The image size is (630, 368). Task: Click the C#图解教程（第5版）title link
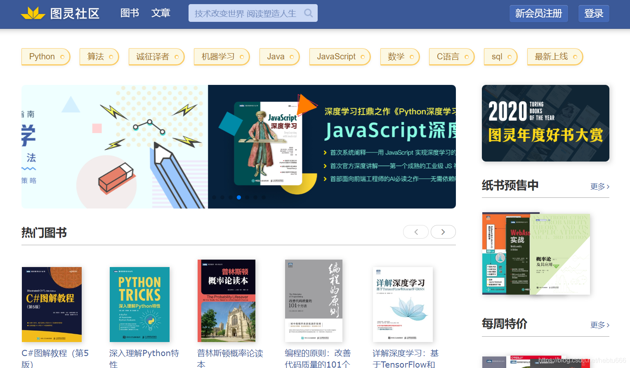55,359
